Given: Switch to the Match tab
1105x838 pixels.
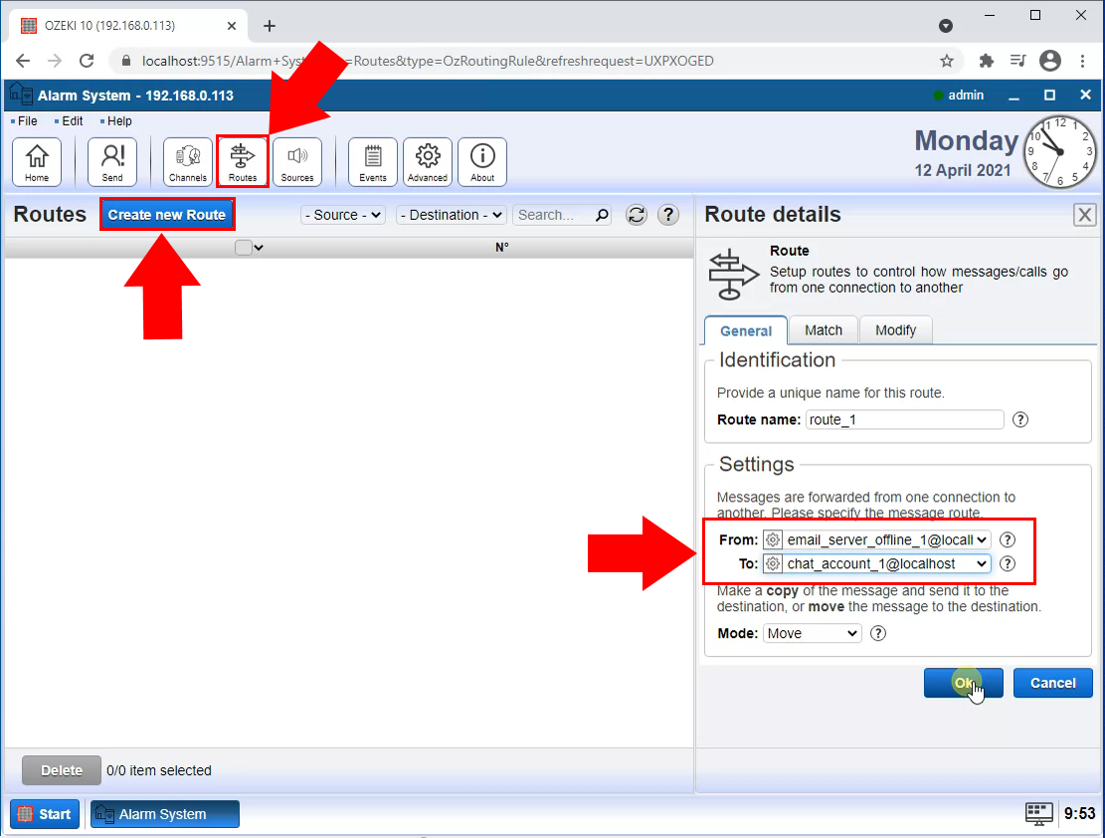Looking at the screenshot, I should click(824, 329).
